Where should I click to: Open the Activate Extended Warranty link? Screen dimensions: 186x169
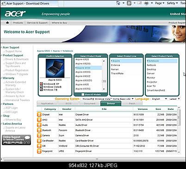pyautogui.click(x=16, y=84)
